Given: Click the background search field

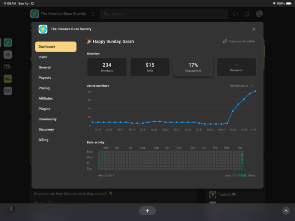Looking at the screenshot, I should click(164, 14).
